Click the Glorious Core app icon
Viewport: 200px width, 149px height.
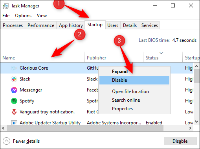[x=14, y=68]
